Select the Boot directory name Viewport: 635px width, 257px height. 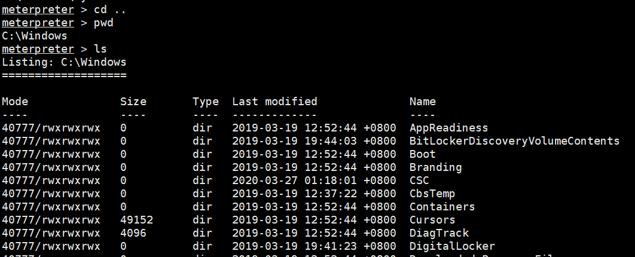point(422,154)
